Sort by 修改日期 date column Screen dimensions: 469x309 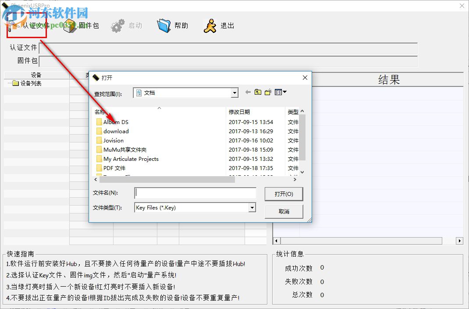[x=240, y=111]
